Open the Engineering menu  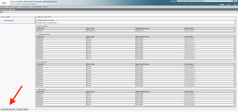(x=4, y=7)
